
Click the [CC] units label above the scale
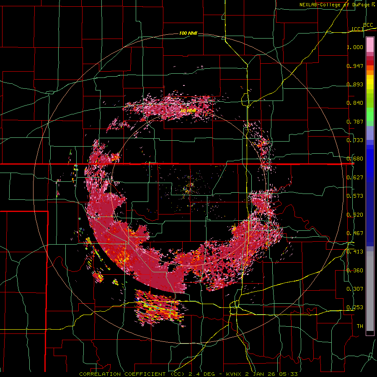point(358,29)
